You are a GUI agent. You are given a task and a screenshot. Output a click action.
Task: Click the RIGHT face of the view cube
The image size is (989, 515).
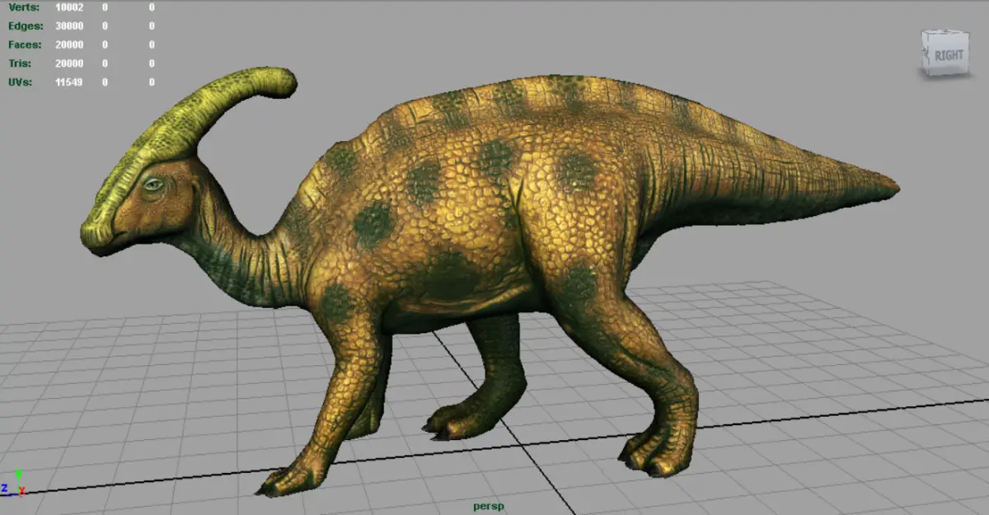(x=948, y=55)
